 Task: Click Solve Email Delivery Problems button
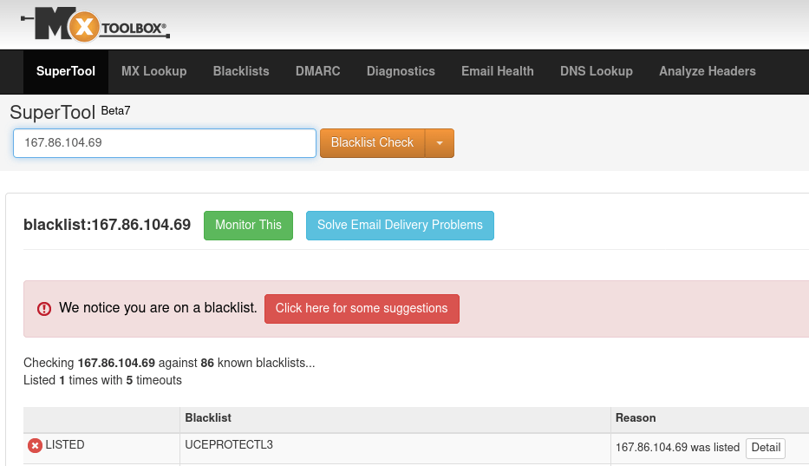click(400, 225)
